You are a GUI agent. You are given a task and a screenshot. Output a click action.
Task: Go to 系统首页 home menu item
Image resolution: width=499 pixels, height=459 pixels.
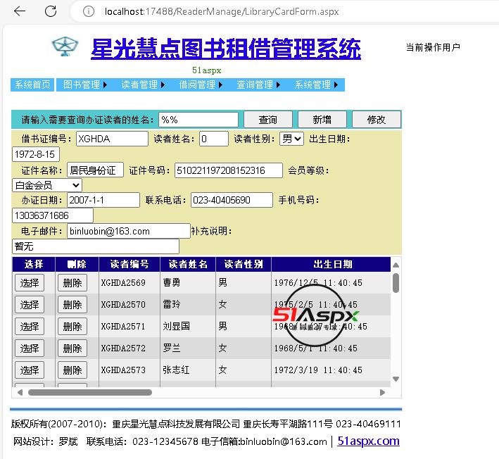click(x=32, y=84)
